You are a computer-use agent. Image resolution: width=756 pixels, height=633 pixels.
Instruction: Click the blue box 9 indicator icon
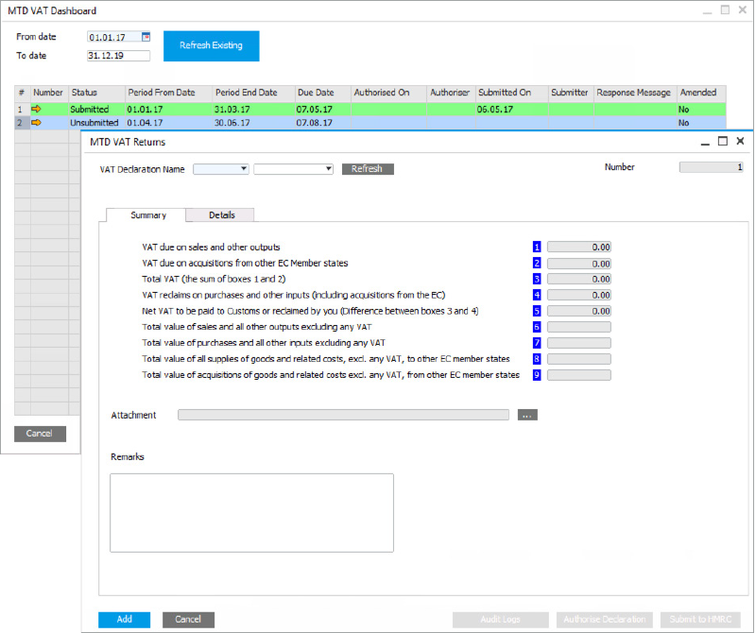(x=537, y=375)
